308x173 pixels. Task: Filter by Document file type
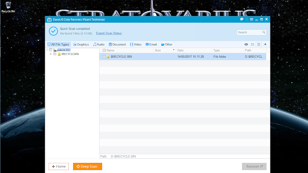(117, 45)
